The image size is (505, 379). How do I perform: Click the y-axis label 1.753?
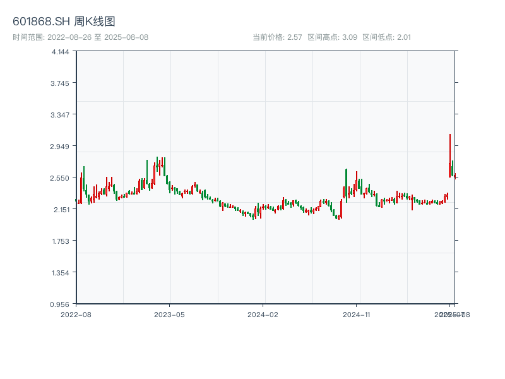[x=61, y=241]
